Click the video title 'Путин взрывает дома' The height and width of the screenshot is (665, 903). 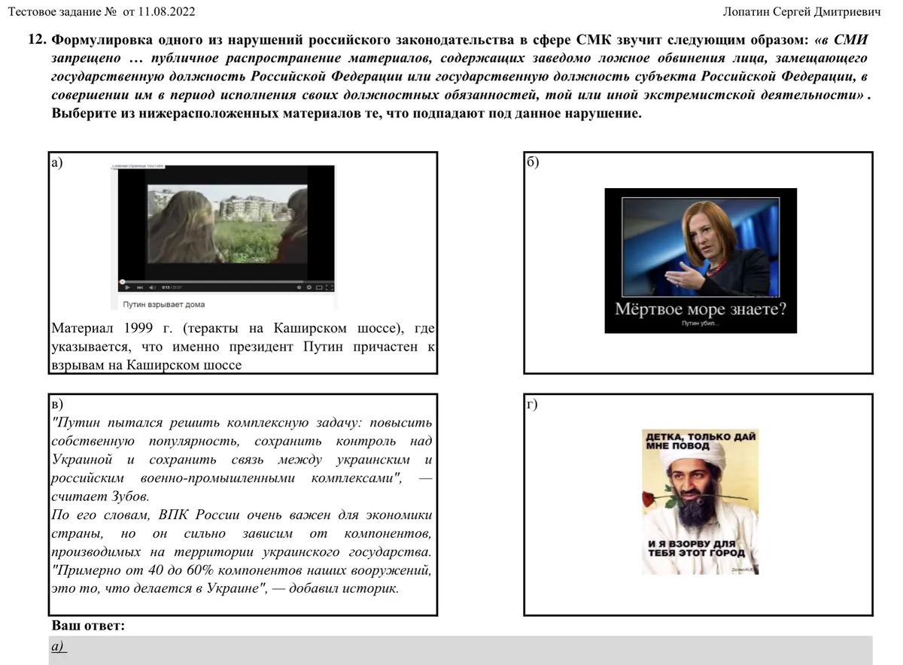(163, 305)
